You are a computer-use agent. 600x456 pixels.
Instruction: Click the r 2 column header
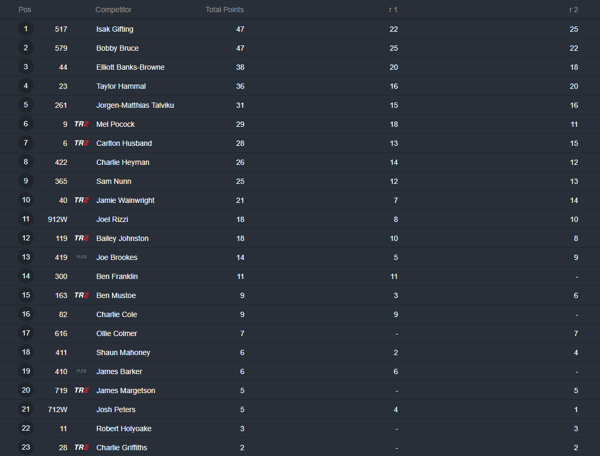[x=574, y=10]
